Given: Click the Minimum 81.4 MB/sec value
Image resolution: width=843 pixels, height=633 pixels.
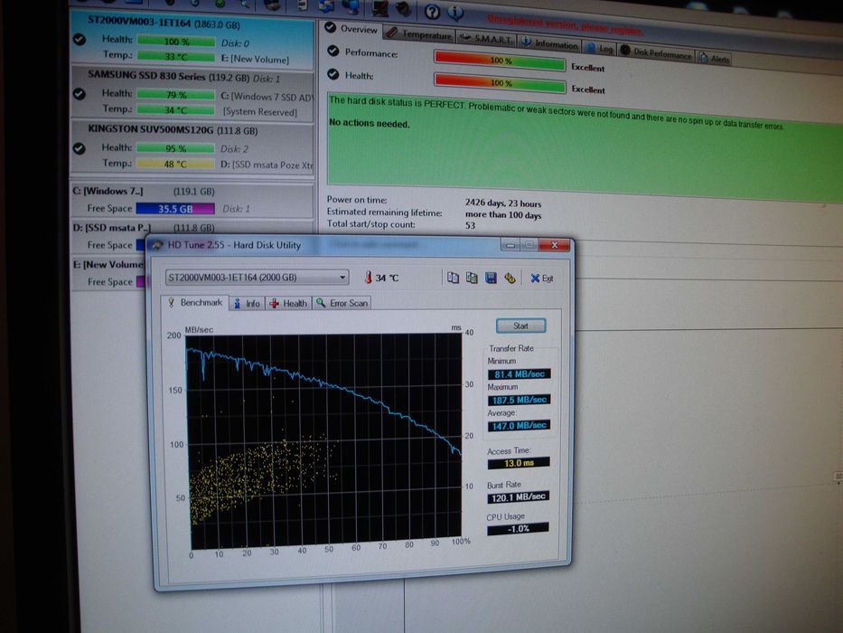Looking at the screenshot, I should click(x=519, y=374).
